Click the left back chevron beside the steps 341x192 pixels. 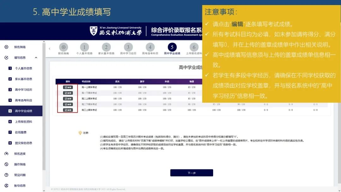pos(50,49)
